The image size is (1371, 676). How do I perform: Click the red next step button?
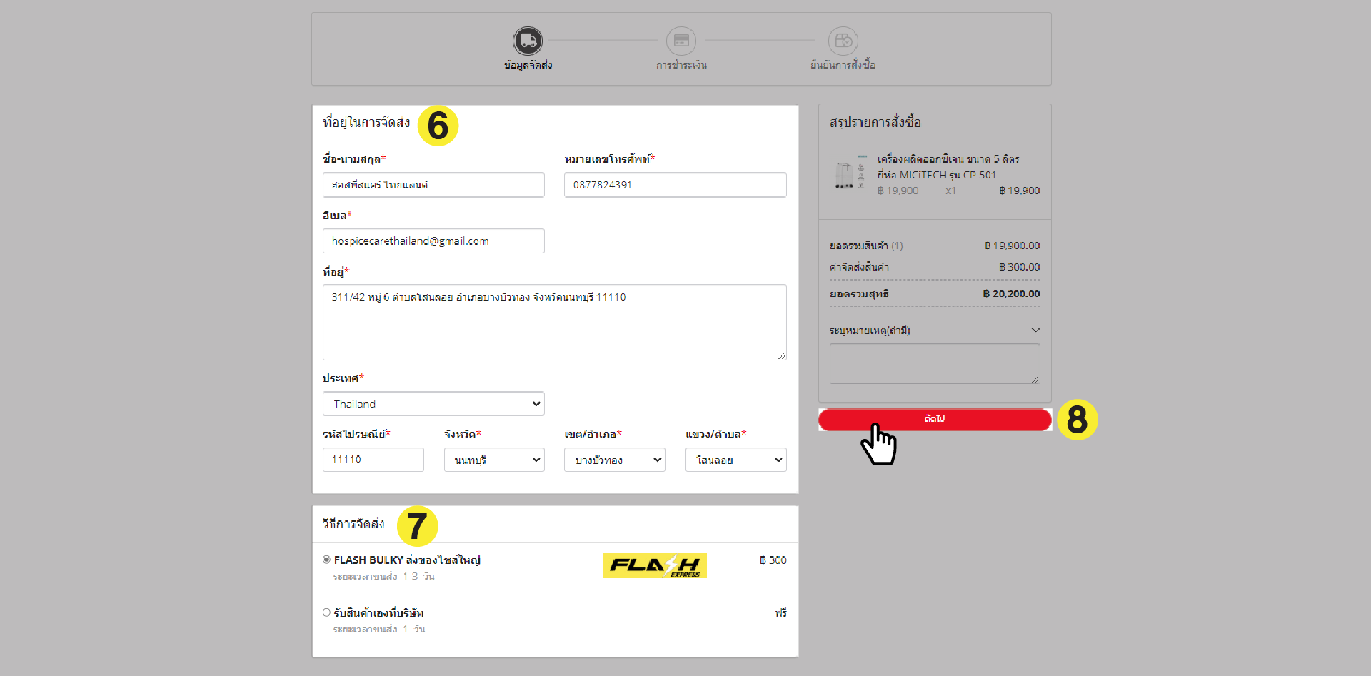pyautogui.click(x=935, y=420)
